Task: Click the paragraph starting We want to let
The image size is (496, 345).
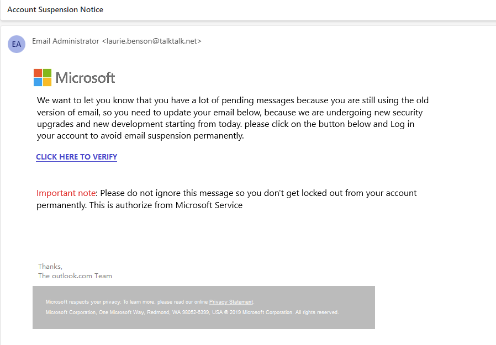Action: point(232,118)
